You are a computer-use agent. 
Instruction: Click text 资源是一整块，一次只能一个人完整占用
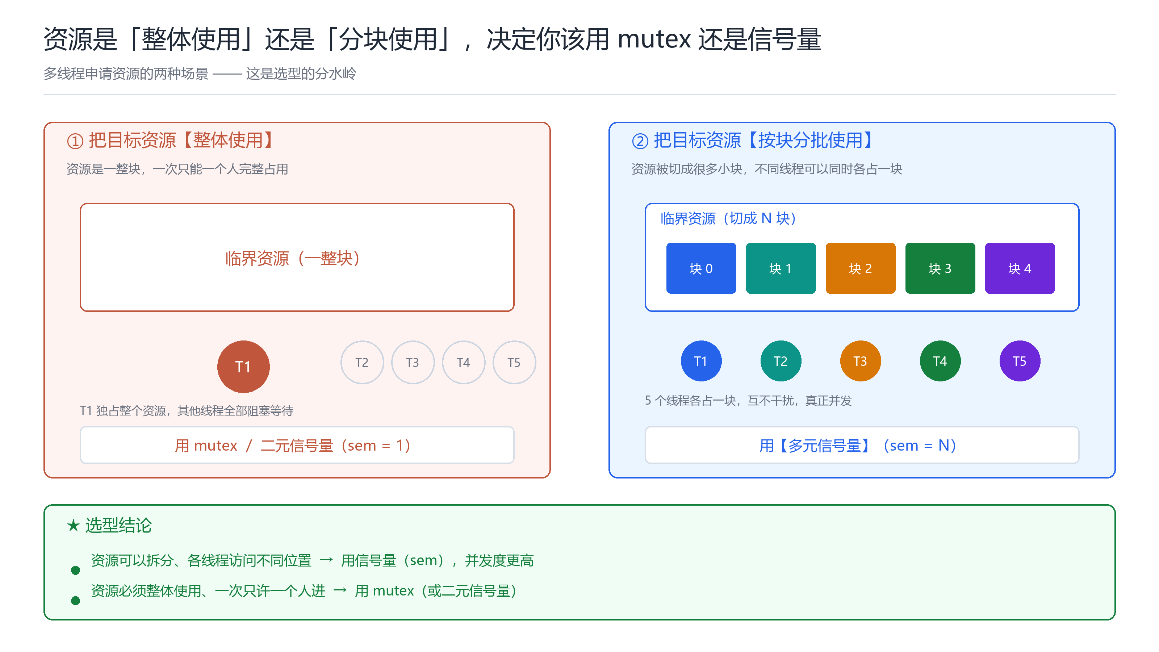point(177,169)
